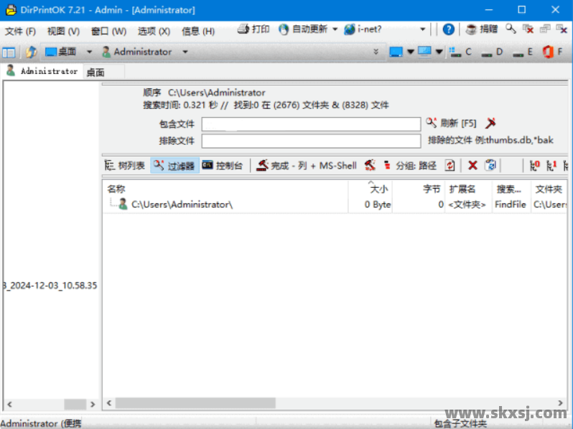The height and width of the screenshot is (429, 573).
Task: Open the dropdown arrow next to Desktop (桌面)
Action: click(x=89, y=52)
